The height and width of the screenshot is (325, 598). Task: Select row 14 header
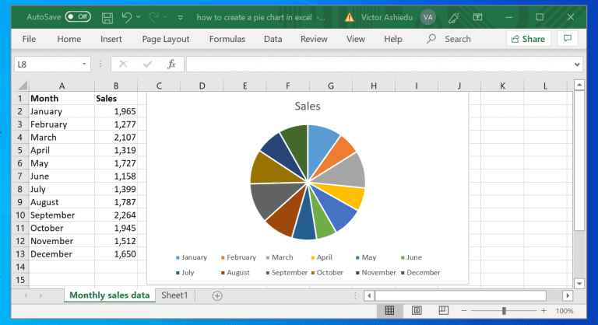pos(20,267)
